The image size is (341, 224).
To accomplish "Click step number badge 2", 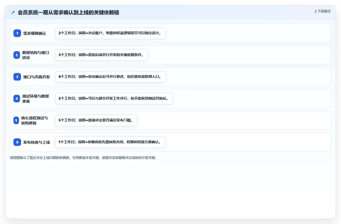I will coord(17,55).
